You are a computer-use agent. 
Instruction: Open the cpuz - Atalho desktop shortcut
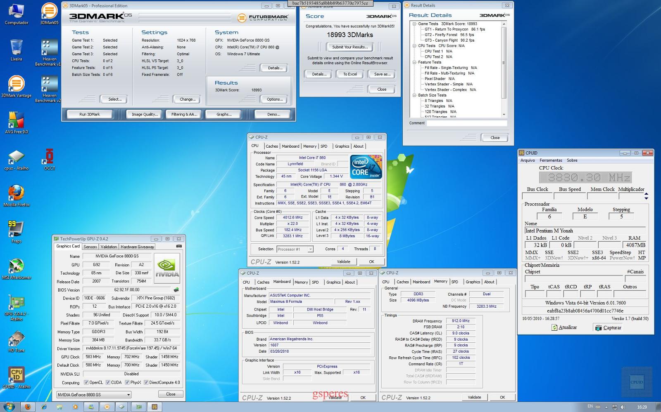pyautogui.click(x=17, y=159)
